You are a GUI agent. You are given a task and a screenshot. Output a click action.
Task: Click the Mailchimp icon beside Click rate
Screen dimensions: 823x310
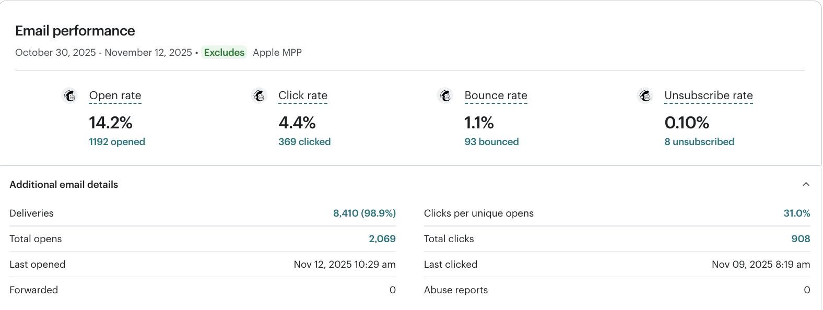[259, 96]
